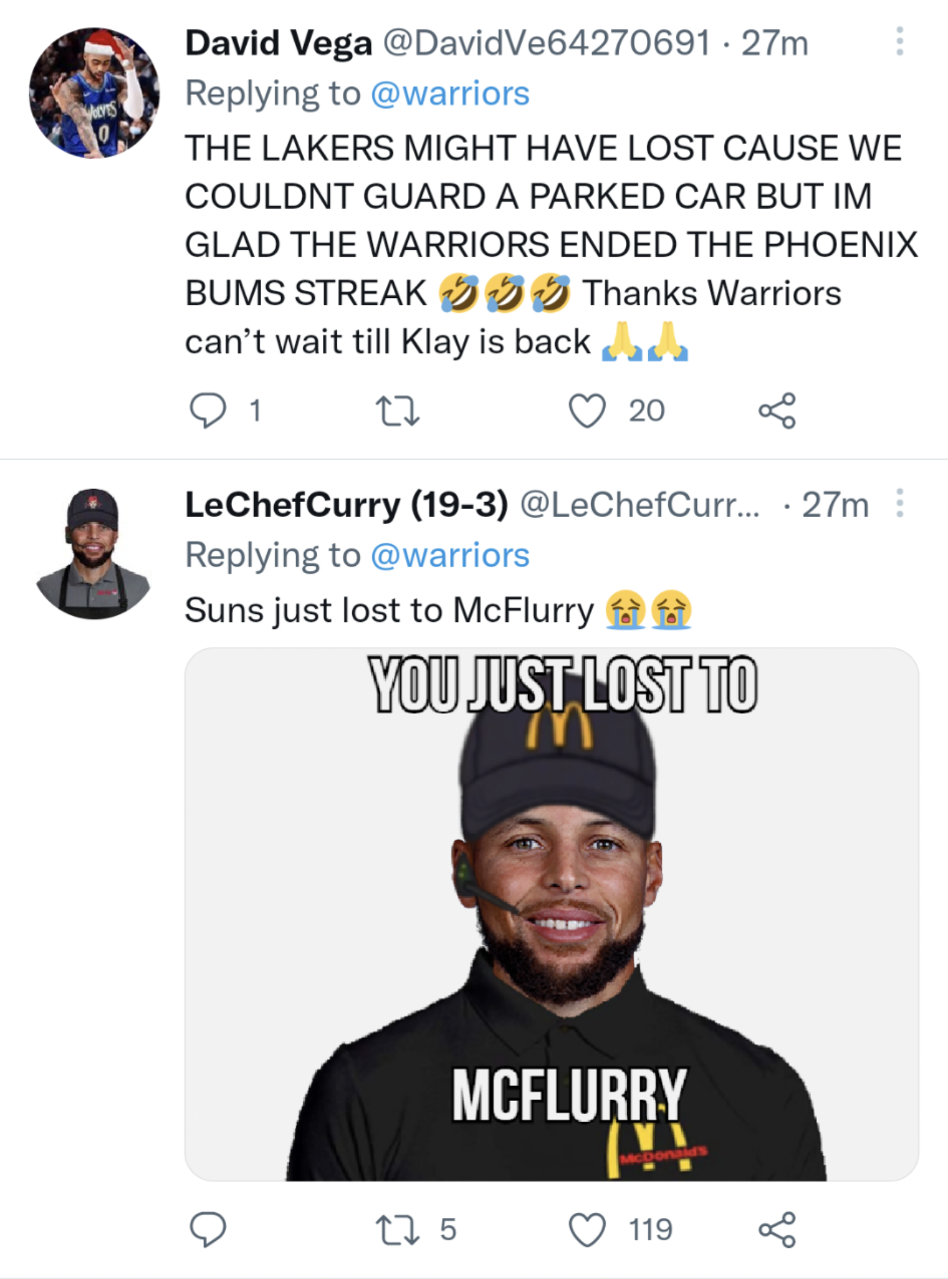Reply to LeChefCurry's McFlurry tweet

coord(208,1230)
